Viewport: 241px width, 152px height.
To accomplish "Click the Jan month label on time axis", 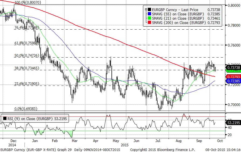I will pos(35,141).
